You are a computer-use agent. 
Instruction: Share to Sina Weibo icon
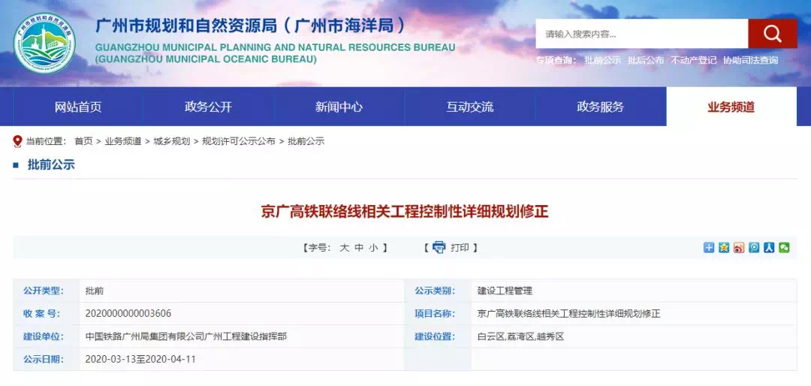pyautogui.click(x=739, y=247)
